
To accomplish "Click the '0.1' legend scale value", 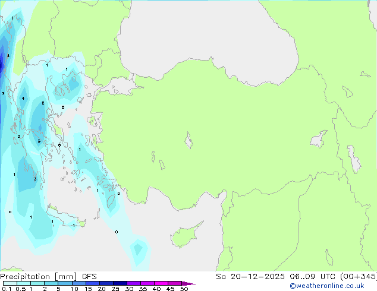I will [x=7, y=289].
